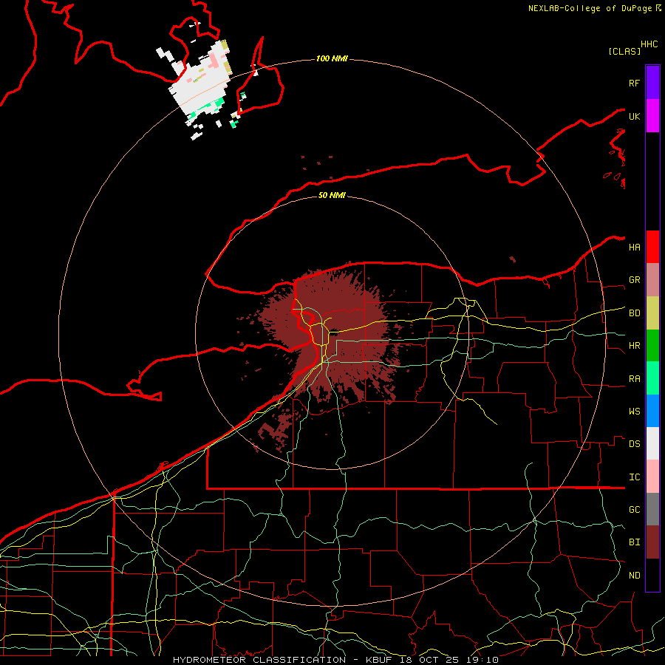
Task: Click the UK magenta legend swatch
Action: 652,116
